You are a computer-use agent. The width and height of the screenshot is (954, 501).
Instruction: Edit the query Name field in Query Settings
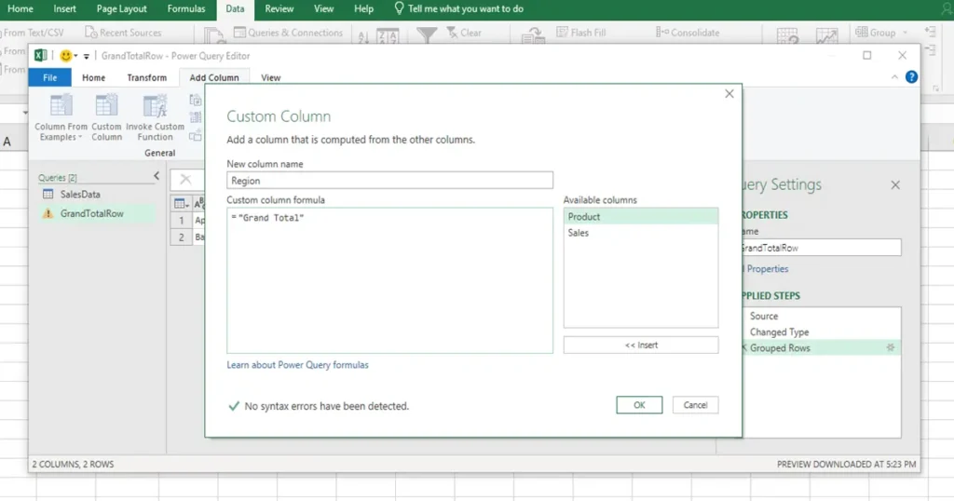pyautogui.click(x=820, y=248)
